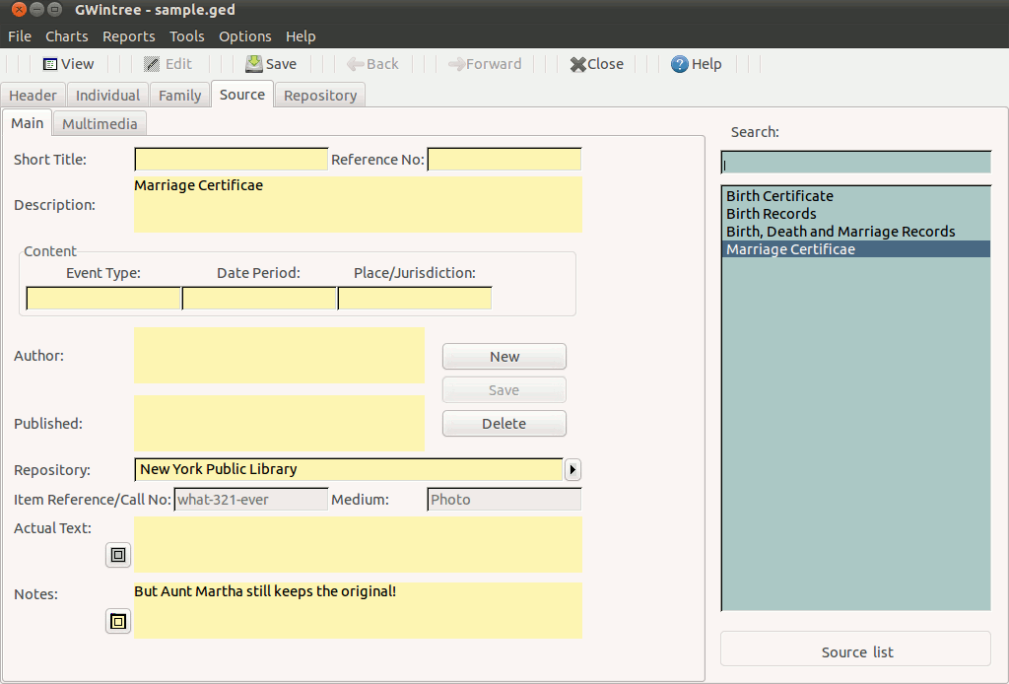1009x684 pixels.
Task: Switch to the Family tab
Action: (x=179, y=96)
